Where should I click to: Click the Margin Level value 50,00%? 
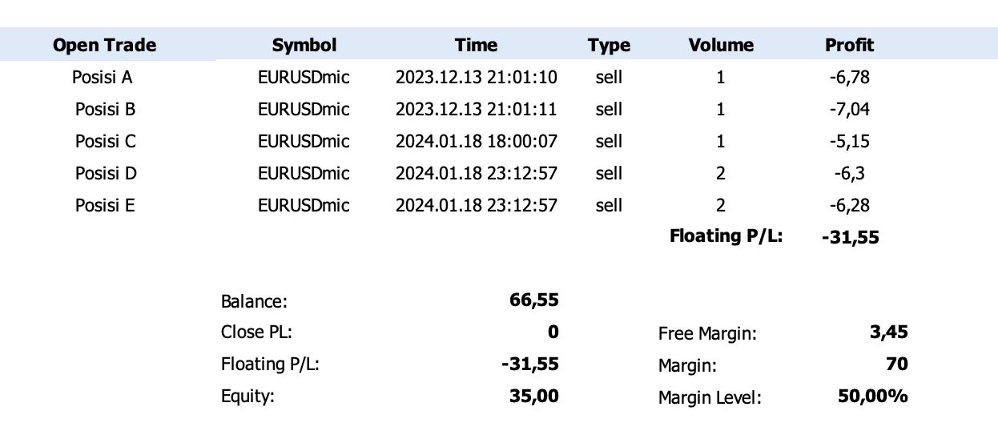pyautogui.click(x=873, y=395)
